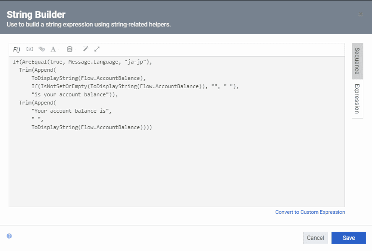
Task: Click the Convert to Custom Expression link
Action: [310, 212]
